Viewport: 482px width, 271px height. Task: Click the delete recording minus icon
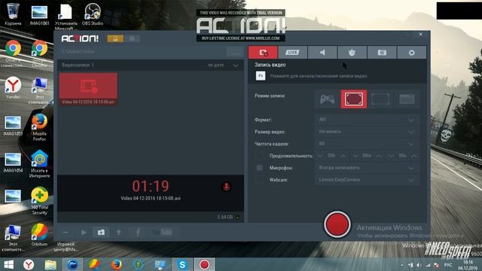(66, 233)
